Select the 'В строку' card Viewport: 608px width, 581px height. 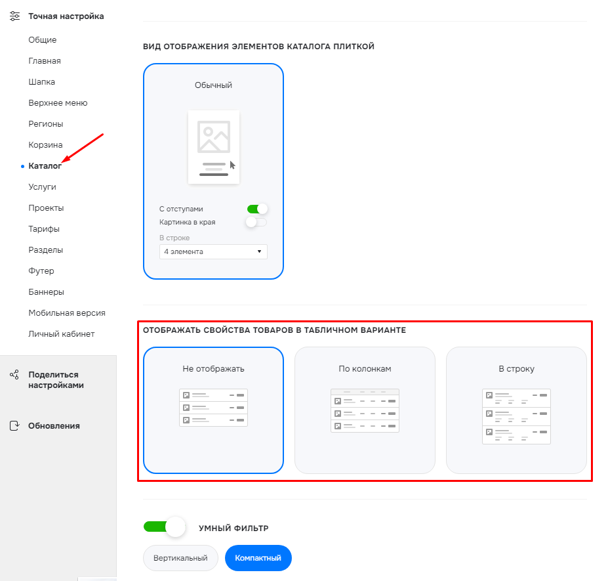(516, 410)
